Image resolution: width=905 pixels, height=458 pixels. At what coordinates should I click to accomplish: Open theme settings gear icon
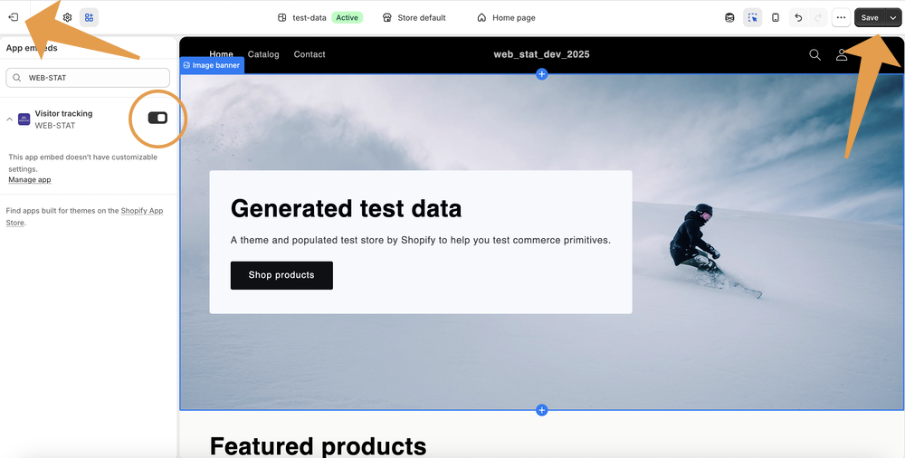(67, 17)
